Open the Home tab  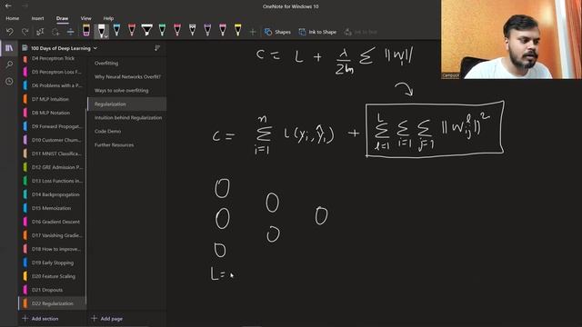(12, 18)
